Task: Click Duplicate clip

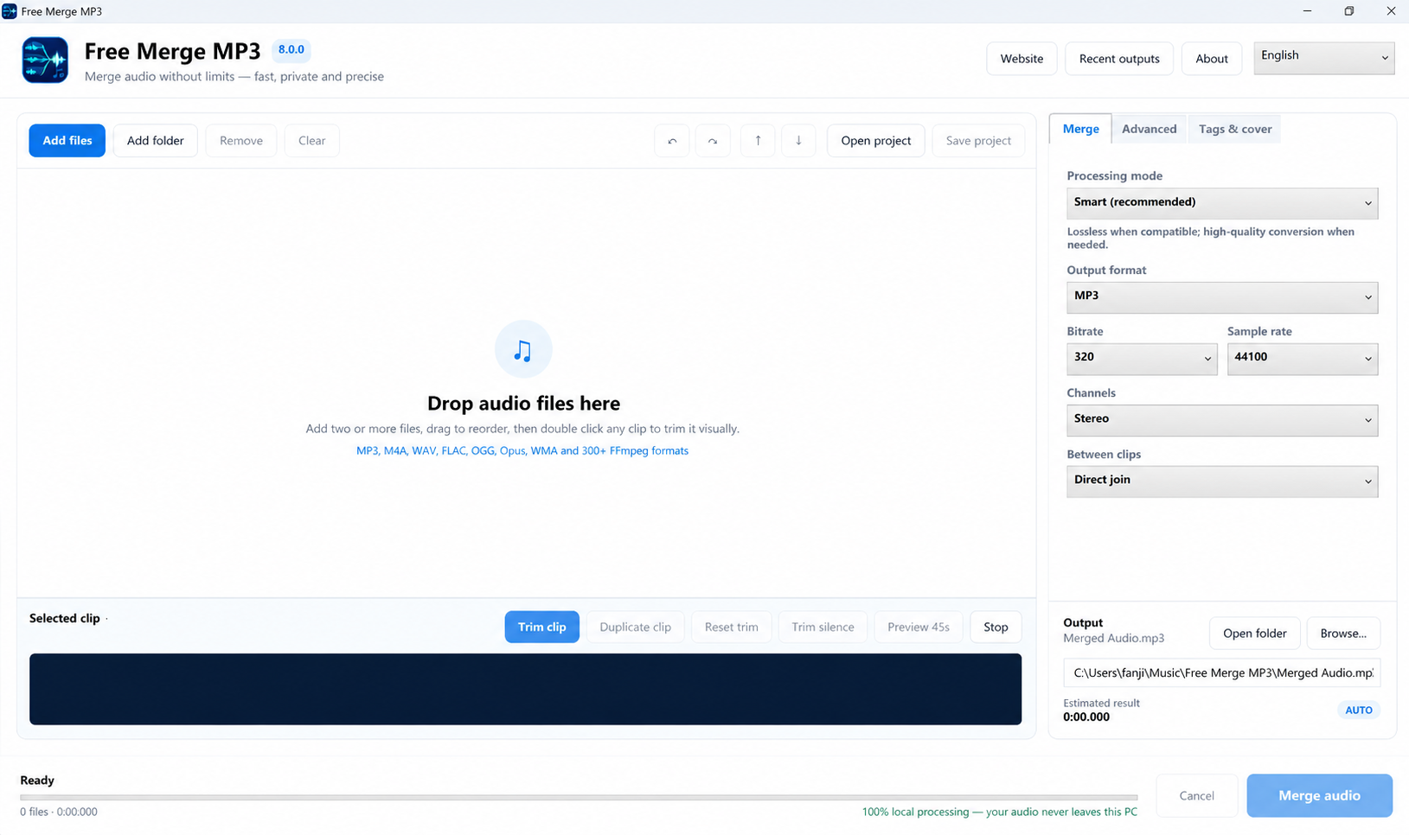Action: [x=636, y=627]
